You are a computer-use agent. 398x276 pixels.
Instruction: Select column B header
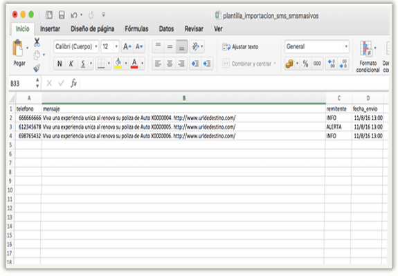(x=183, y=98)
